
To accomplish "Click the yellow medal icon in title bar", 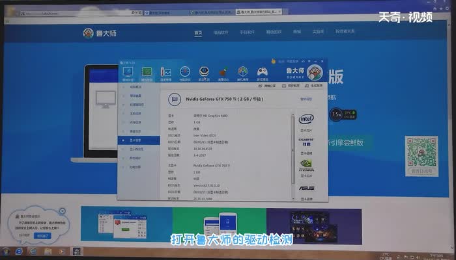I will pos(274,61).
